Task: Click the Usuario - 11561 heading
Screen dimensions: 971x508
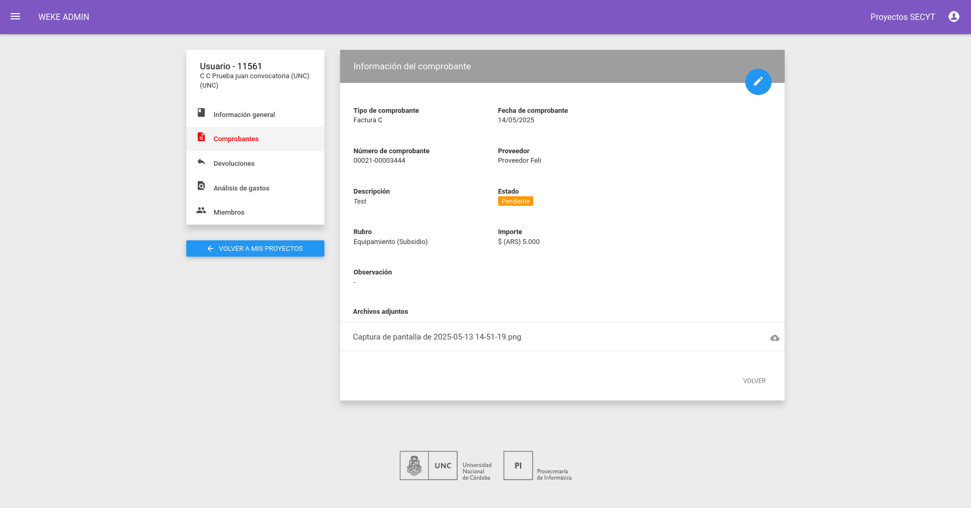Action: 231,66
